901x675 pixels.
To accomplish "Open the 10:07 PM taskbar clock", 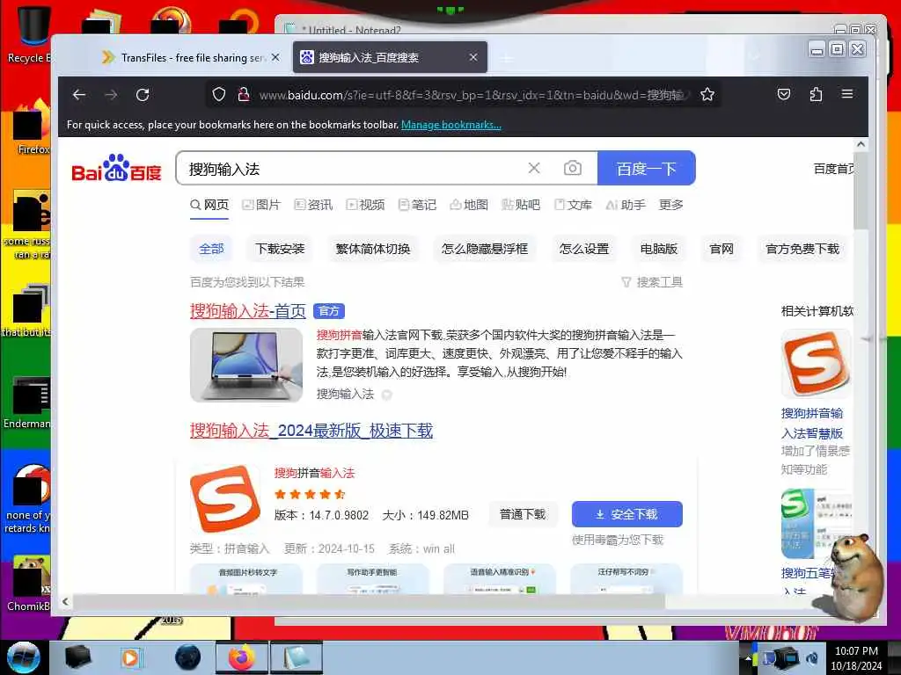I will pos(856,658).
